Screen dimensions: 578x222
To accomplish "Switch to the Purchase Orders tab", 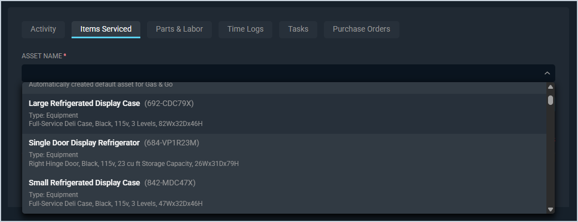I will point(361,29).
